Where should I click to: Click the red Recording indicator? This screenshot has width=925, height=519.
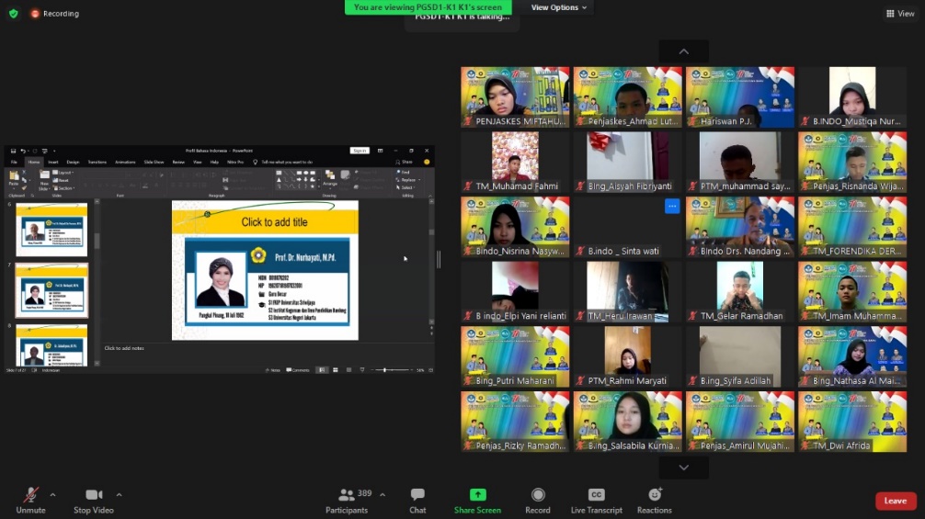[x=55, y=13]
